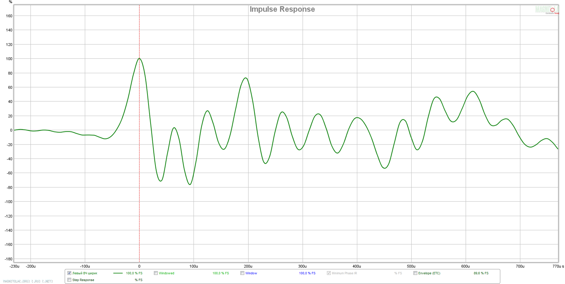Viewport: 565px width, 284px height.
Task: Click the % unit label above the vertical axis
Action: (x=11, y=2)
